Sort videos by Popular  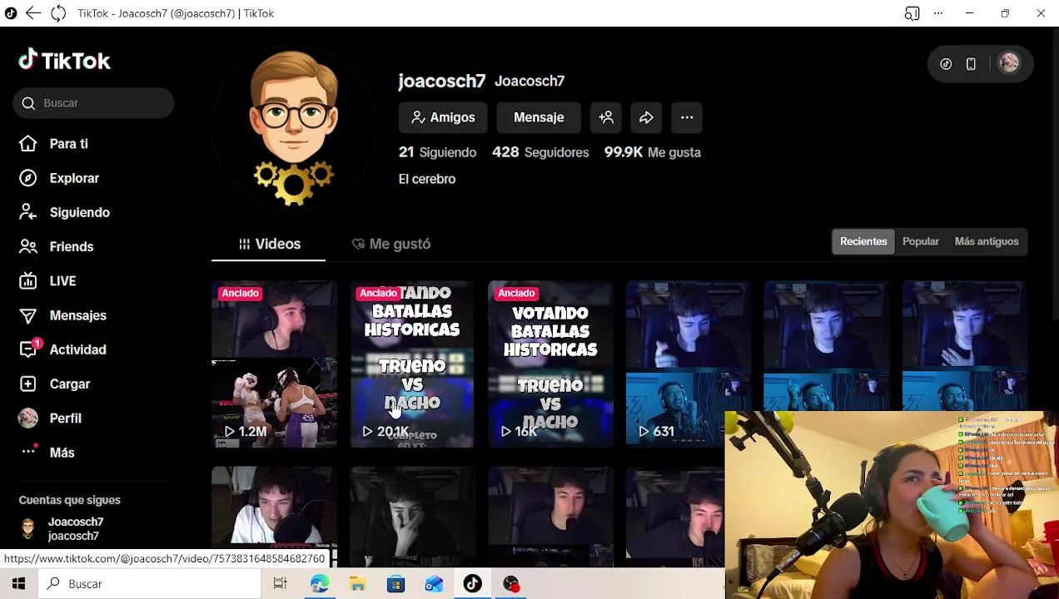921,241
